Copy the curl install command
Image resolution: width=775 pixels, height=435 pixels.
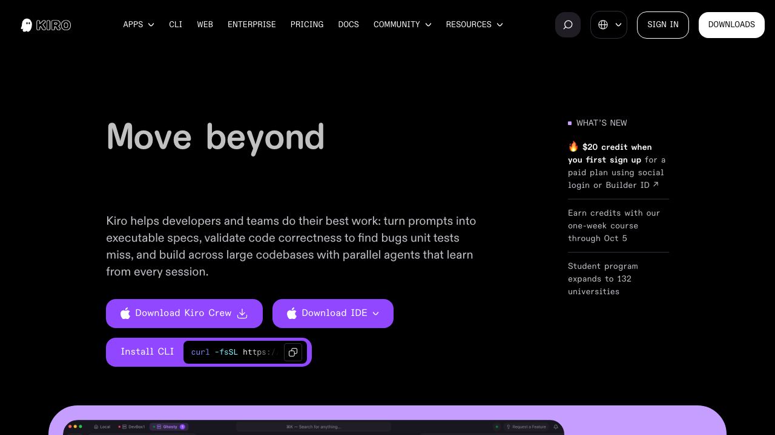pos(293,352)
